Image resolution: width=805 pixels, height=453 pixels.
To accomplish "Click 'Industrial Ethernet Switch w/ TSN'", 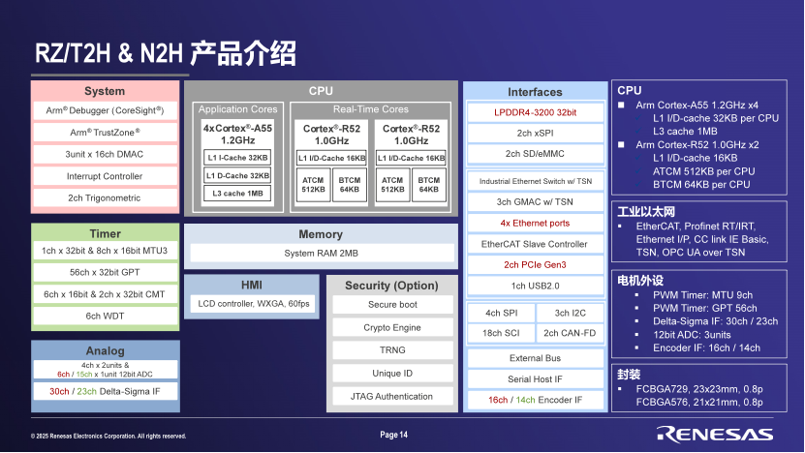I will [x=535, y=181].
